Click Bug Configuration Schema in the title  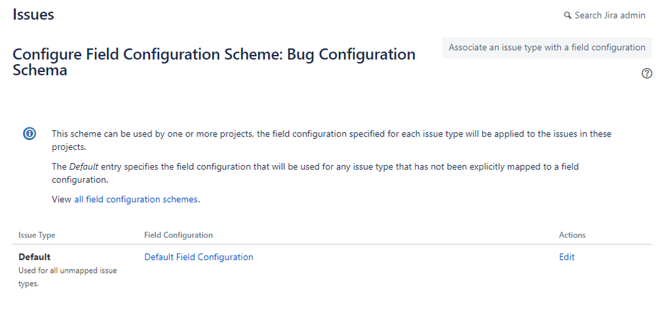(214, 62)
